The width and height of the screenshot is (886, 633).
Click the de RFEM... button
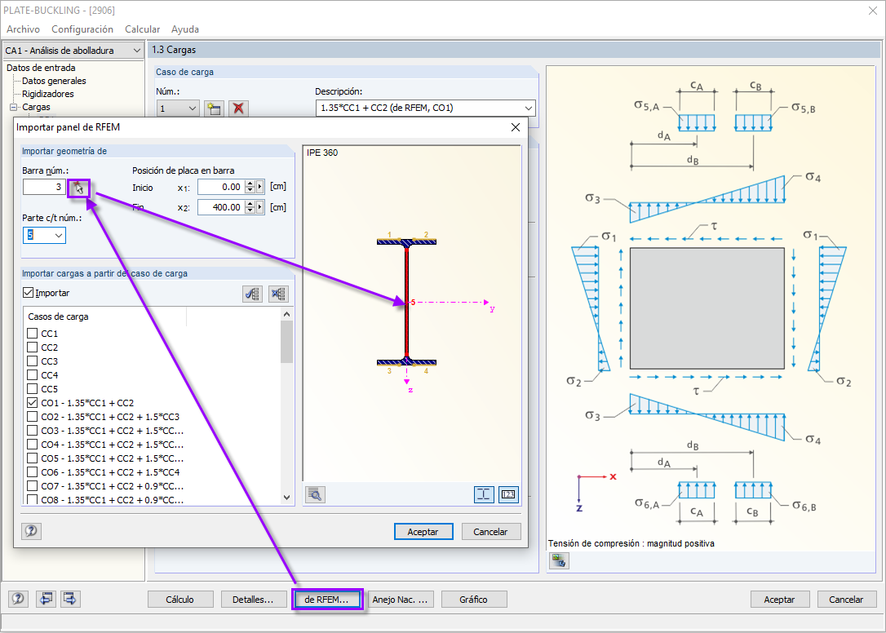[327, 599]
